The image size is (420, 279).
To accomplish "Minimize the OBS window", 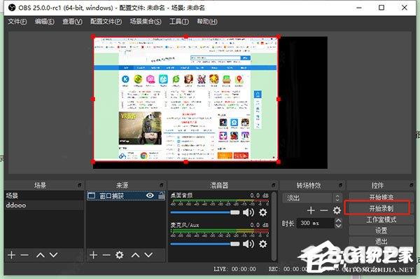I will (359, 8).
